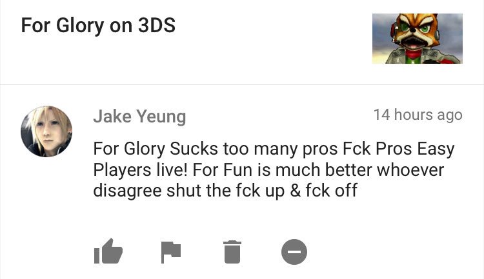This screenshot has height=279, width=484.
Task: Click the "14 hours ago" timestamp
Action: click(418, 115)
